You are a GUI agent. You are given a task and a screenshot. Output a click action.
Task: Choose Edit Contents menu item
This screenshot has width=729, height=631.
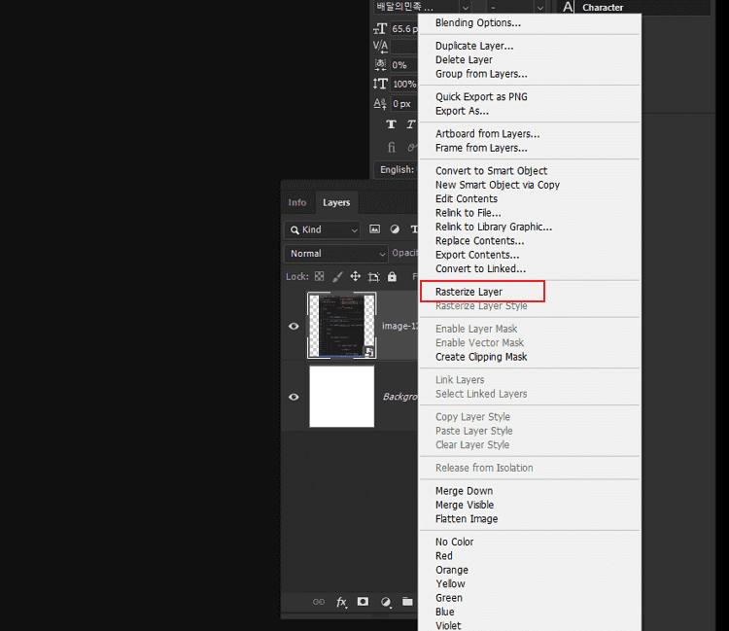pos(530,199)
